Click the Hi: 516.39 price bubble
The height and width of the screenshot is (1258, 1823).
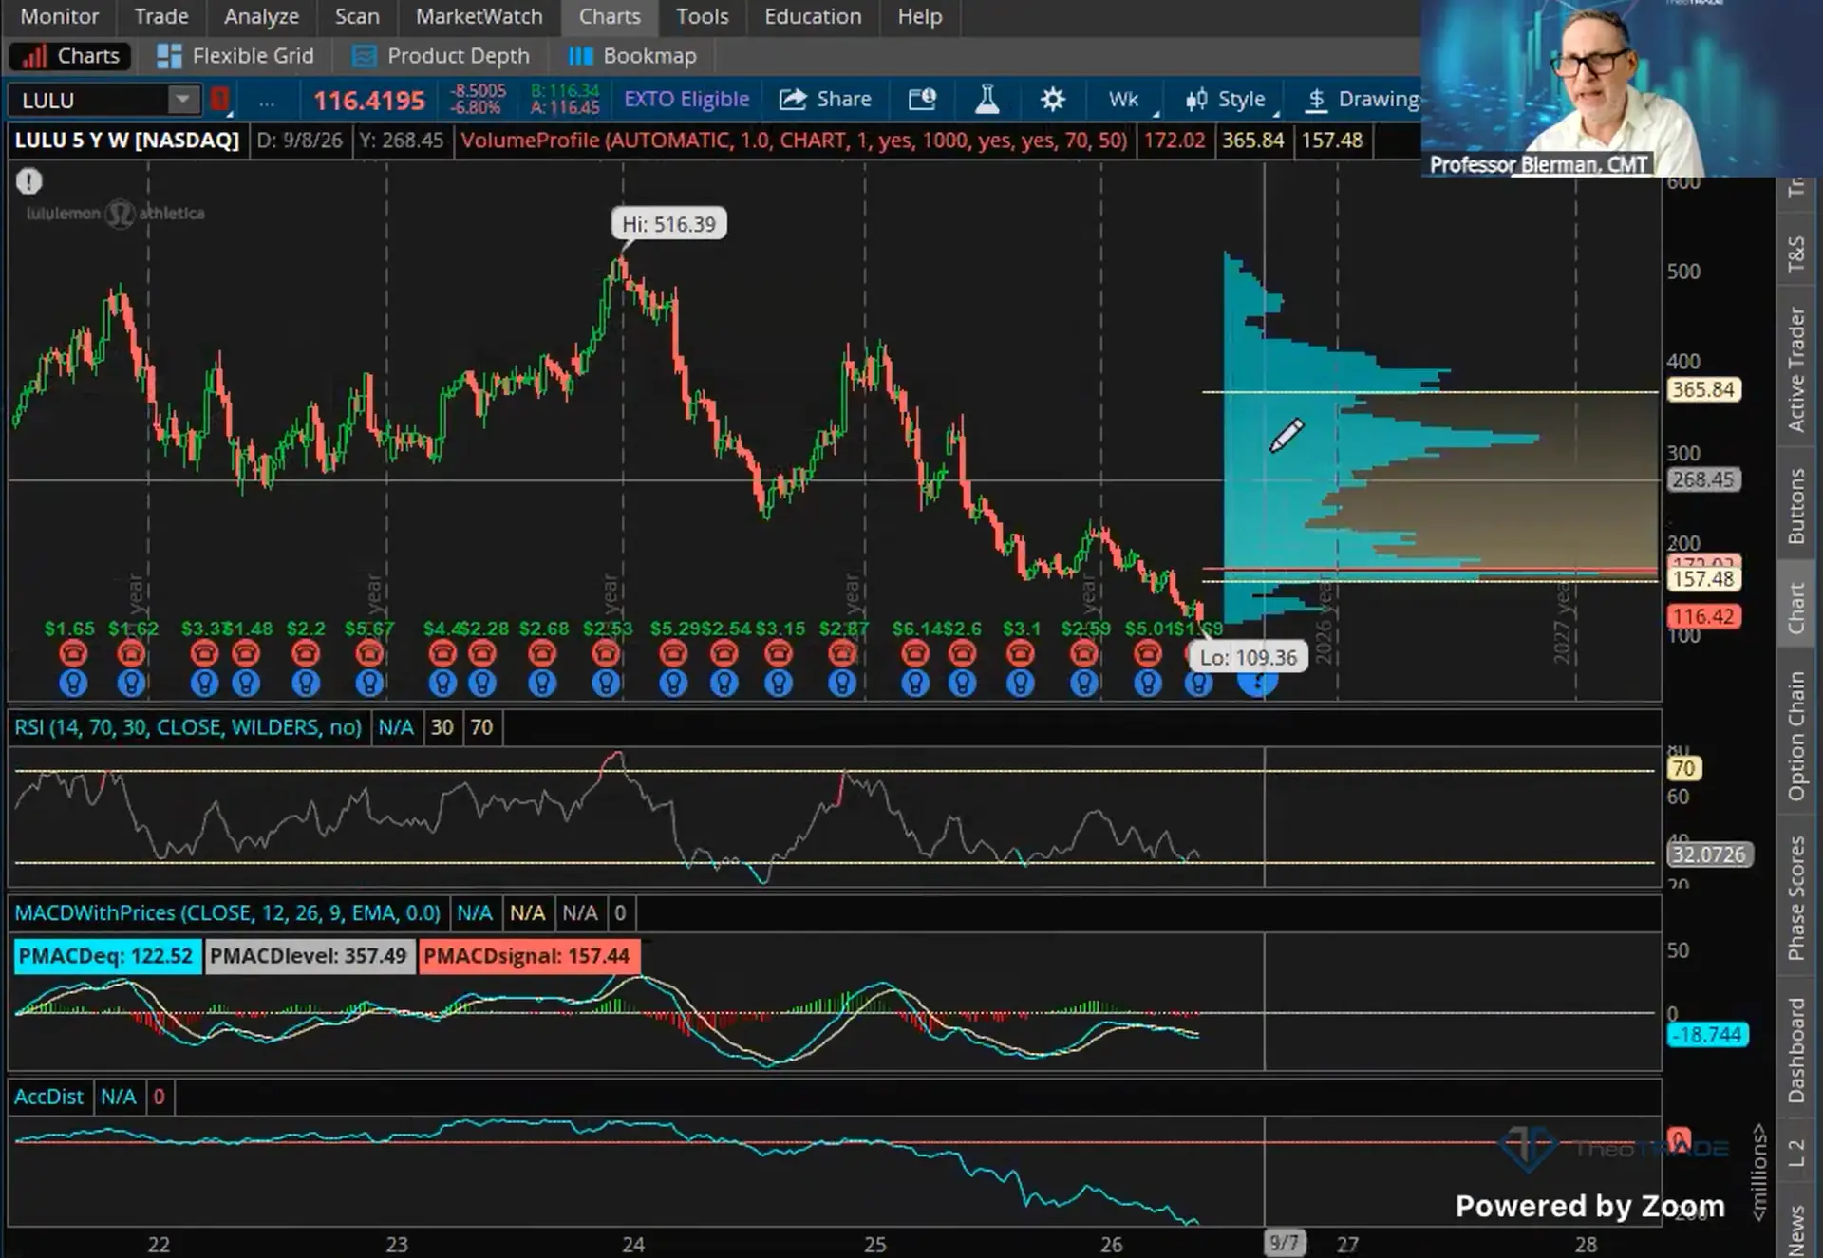(668, 224)
